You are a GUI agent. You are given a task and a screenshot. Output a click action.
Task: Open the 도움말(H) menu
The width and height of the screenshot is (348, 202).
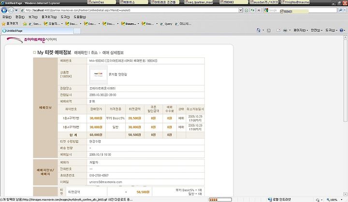(x=80, y=17)
